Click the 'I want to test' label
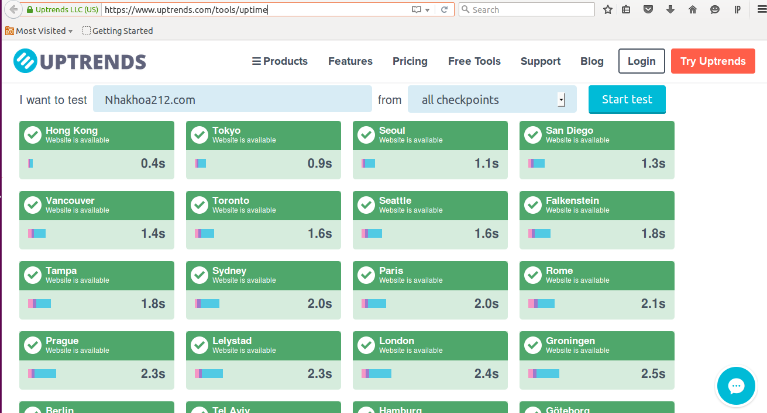The width and height of the screenshot is (767, 413). 53,100
